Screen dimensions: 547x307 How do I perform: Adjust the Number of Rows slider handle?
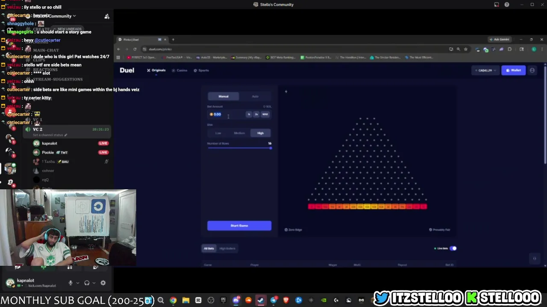coord(270,148)
